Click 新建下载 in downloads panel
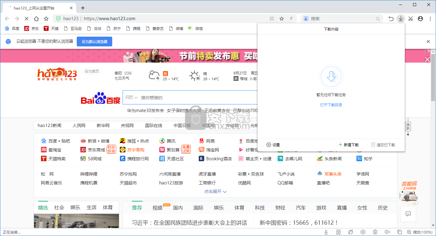The image size is (436, 236). click(349, 145)
